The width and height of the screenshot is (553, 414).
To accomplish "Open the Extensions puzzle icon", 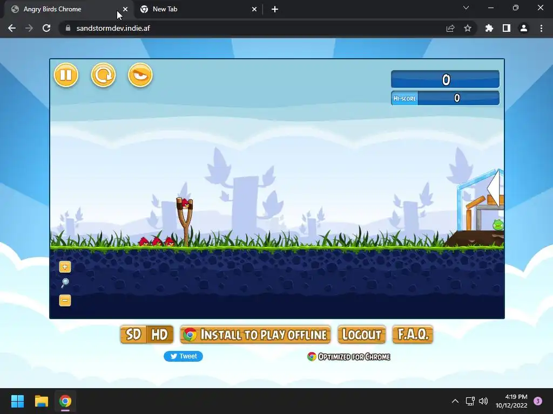I will 489,28.
